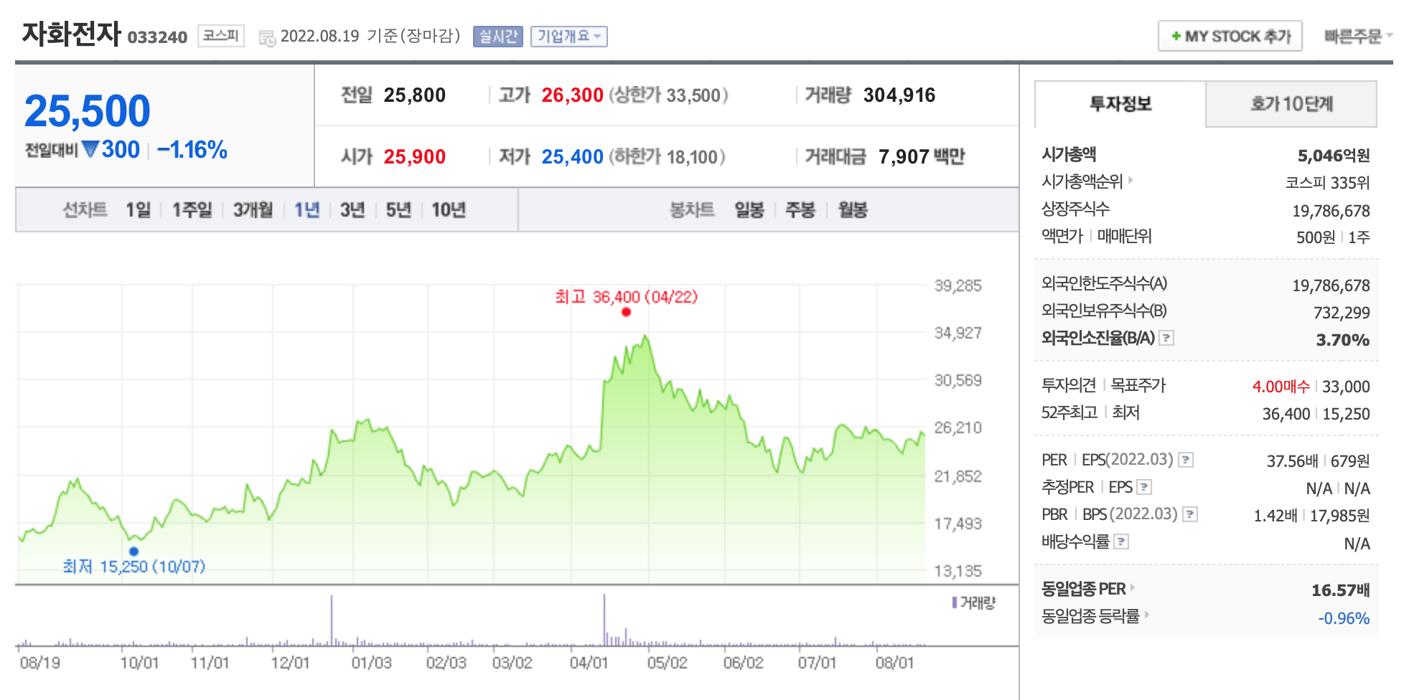Expand the 동일업종 PER arrow link
Viewport: 1404px width, 700px height.
[1133, 587]
